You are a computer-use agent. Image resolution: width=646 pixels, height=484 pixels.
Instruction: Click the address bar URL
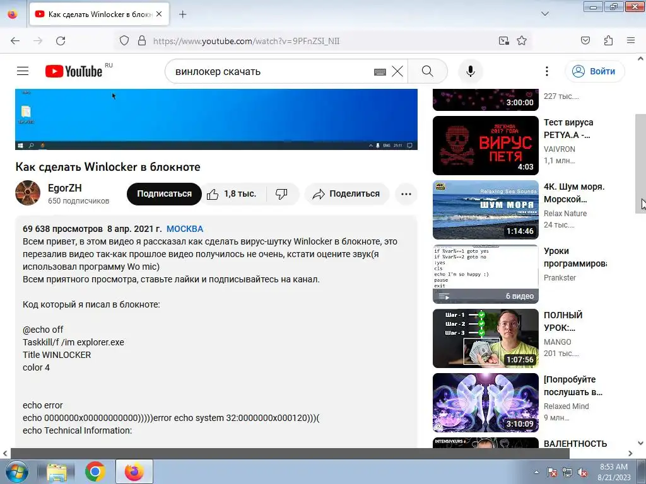pyautogui.click(x=247, y=41)
